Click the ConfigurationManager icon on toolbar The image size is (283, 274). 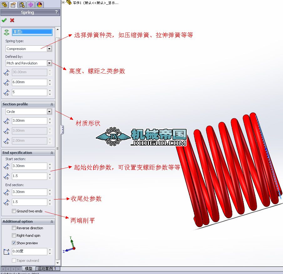click(22, 5)
